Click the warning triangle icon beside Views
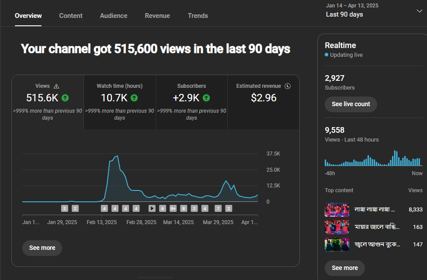Image resolution: width=427 pixels, height=280 pixels. pos(56,86)
